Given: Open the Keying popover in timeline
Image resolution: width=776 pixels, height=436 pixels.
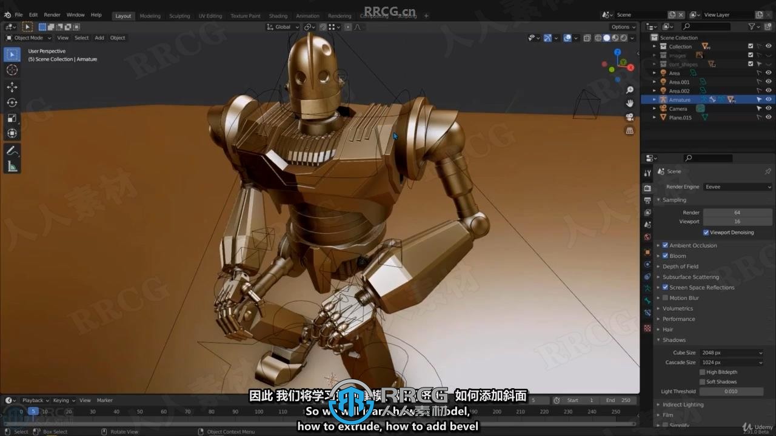Looking at the screenshot, I should pos(63,400).
